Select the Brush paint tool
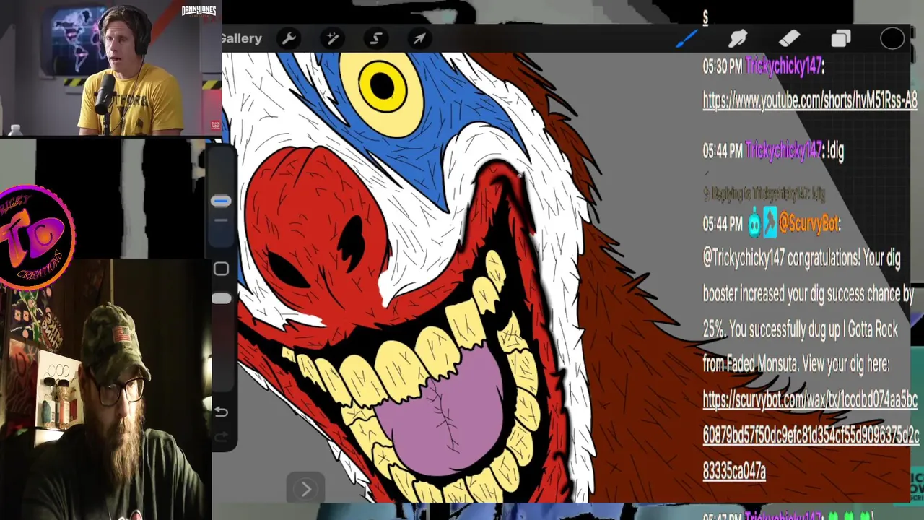 point(686,38)
